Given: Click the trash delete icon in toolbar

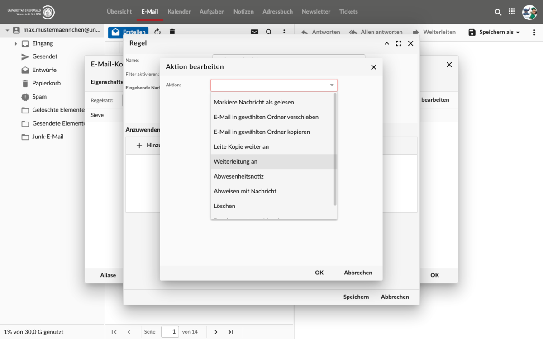Looking at the screenshot, I should 172,32.
